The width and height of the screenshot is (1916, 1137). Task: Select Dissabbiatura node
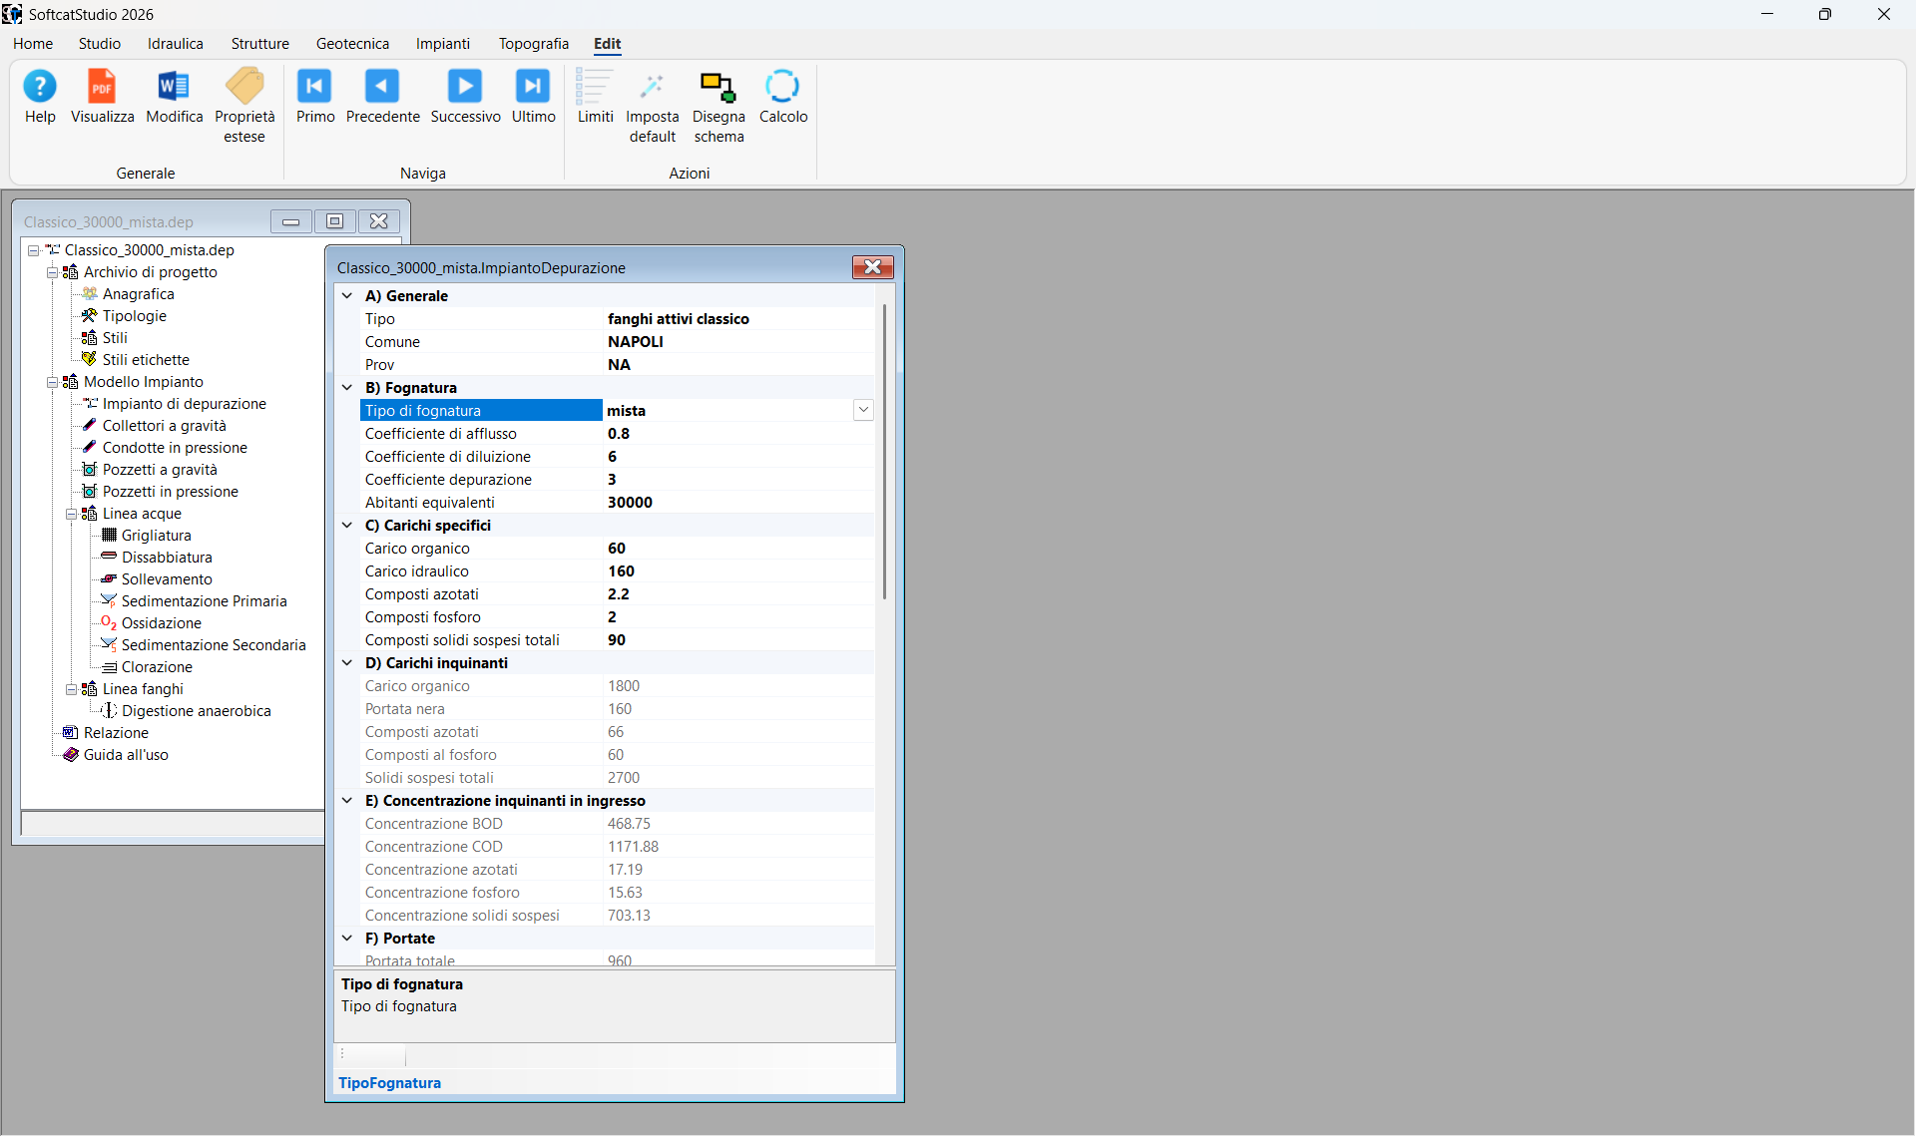[x=167, y=558]
